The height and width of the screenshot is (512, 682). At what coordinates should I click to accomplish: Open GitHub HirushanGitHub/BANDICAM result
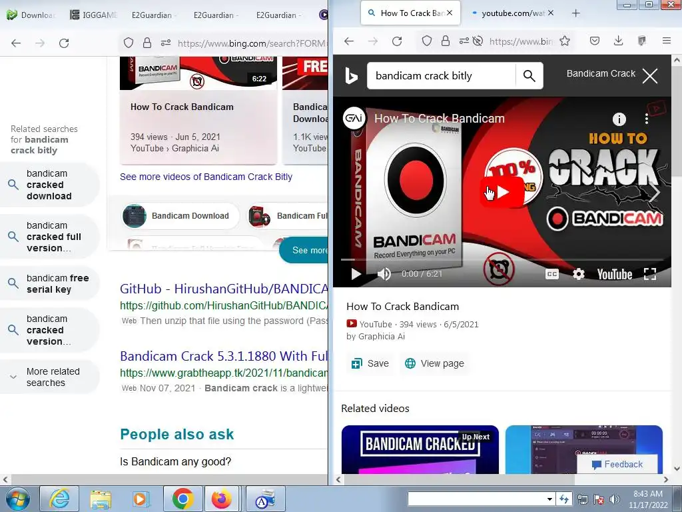click(224, 289)
